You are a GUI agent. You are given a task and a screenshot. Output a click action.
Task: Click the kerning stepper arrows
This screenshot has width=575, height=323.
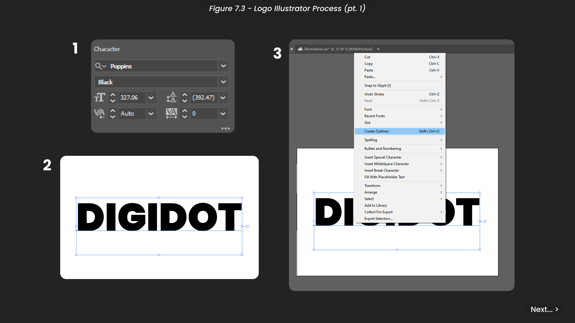[113, 113]
